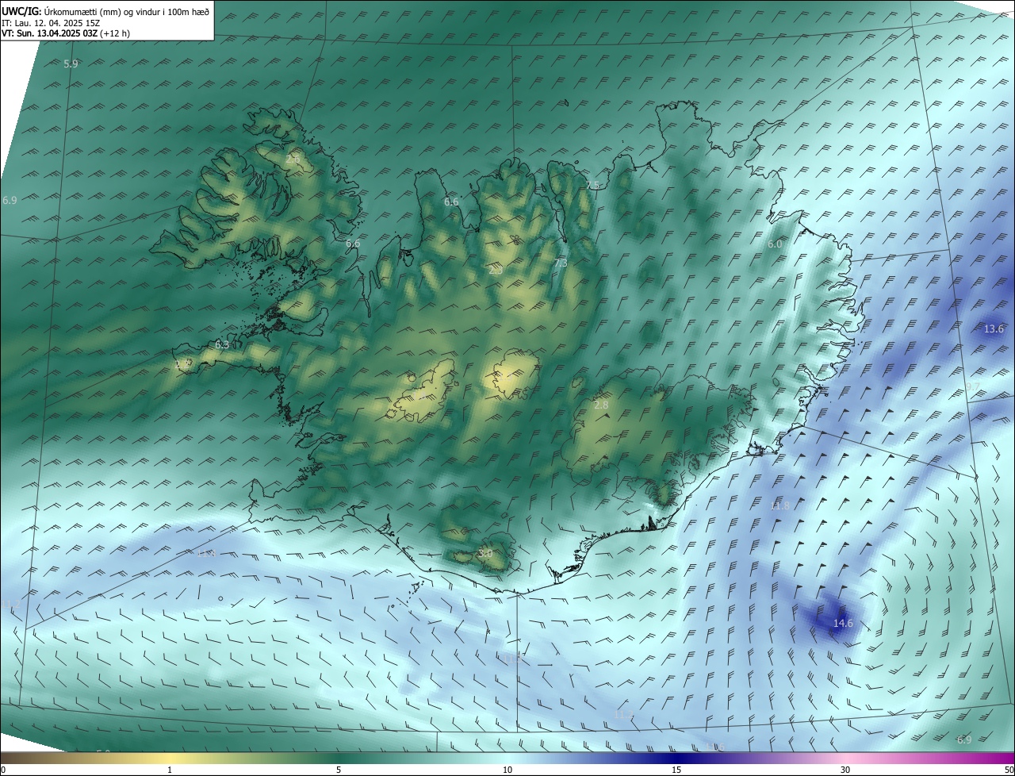Click the IT: Lau. 12. 04. 2025 15Z line

(51, 23)
